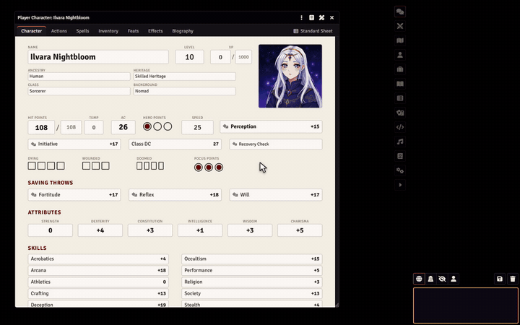520x325 pixels.
Task: Click the dice icon beside Perception
Action: point(226,126)
